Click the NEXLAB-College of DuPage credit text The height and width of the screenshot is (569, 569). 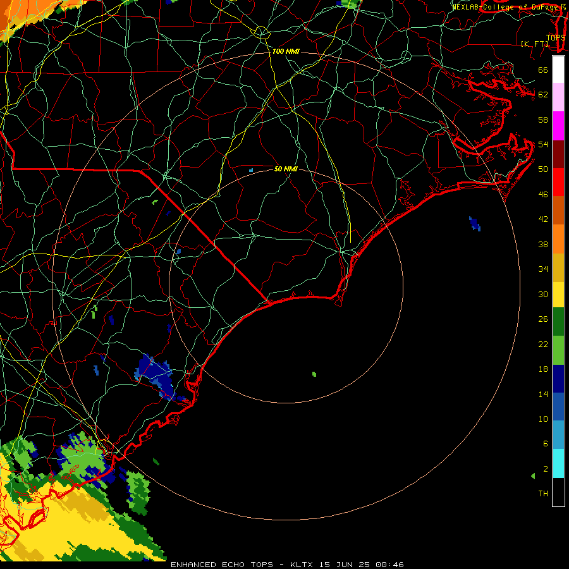509,6
